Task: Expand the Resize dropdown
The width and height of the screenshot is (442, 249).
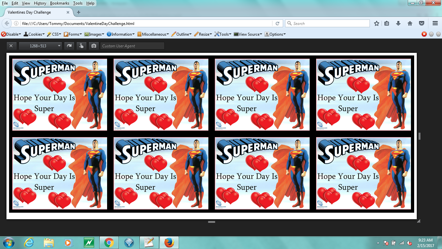Action: [x=203, y=34]
